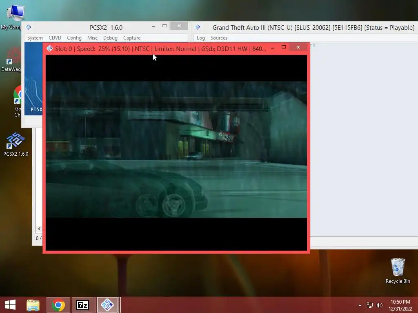Open the Misc menu in PCSX2

(x=92, y=38)
